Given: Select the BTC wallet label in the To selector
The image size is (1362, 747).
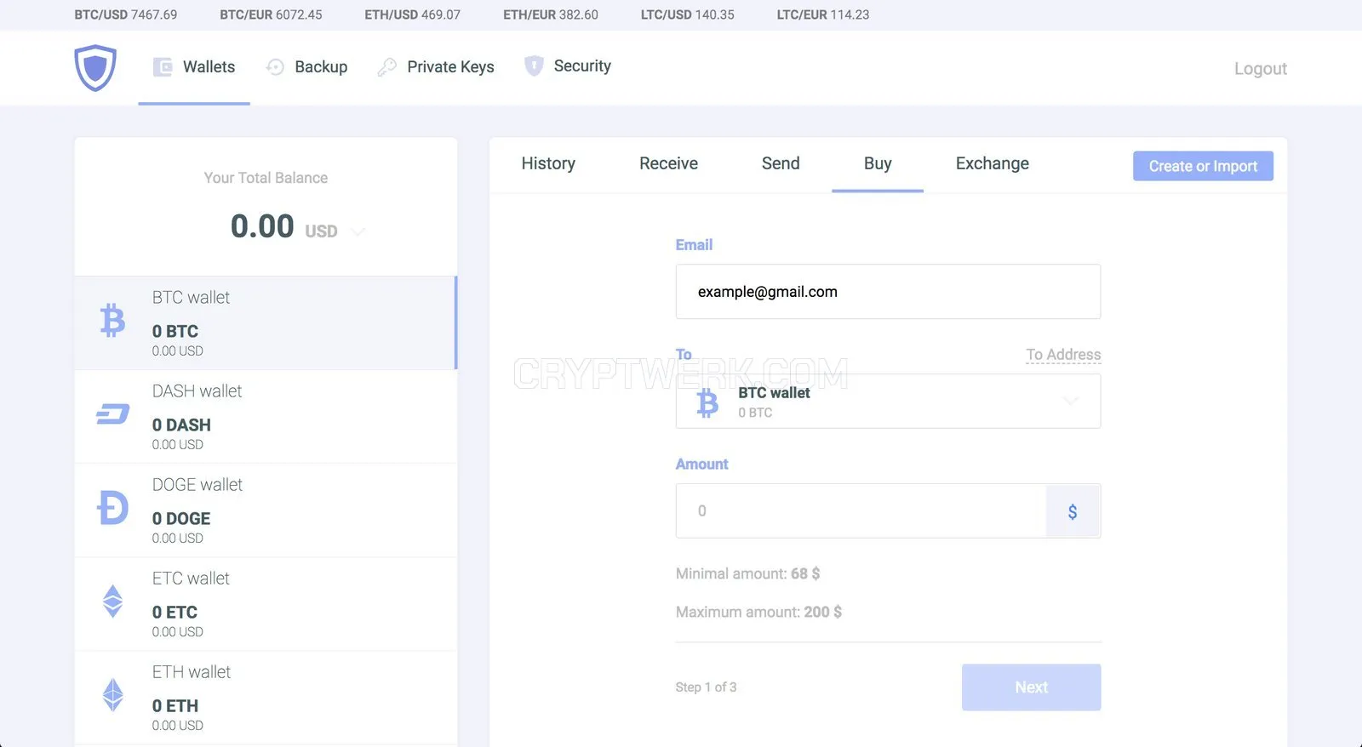Looking at the screenshot, I should 774,393.
